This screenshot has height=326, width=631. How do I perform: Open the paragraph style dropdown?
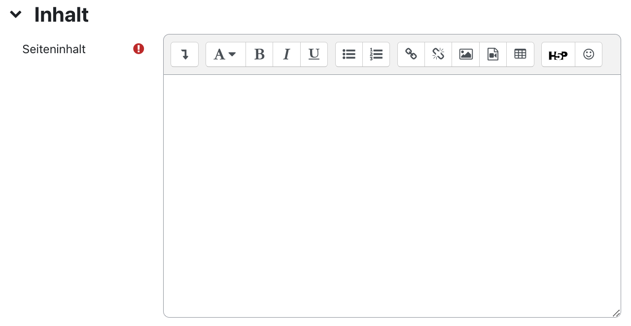tap(225, 54)
